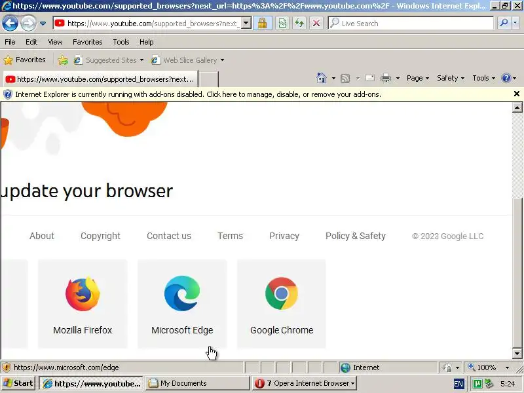Click the Google Chrome logo card
Screen dimensions: 524x393
282,304
